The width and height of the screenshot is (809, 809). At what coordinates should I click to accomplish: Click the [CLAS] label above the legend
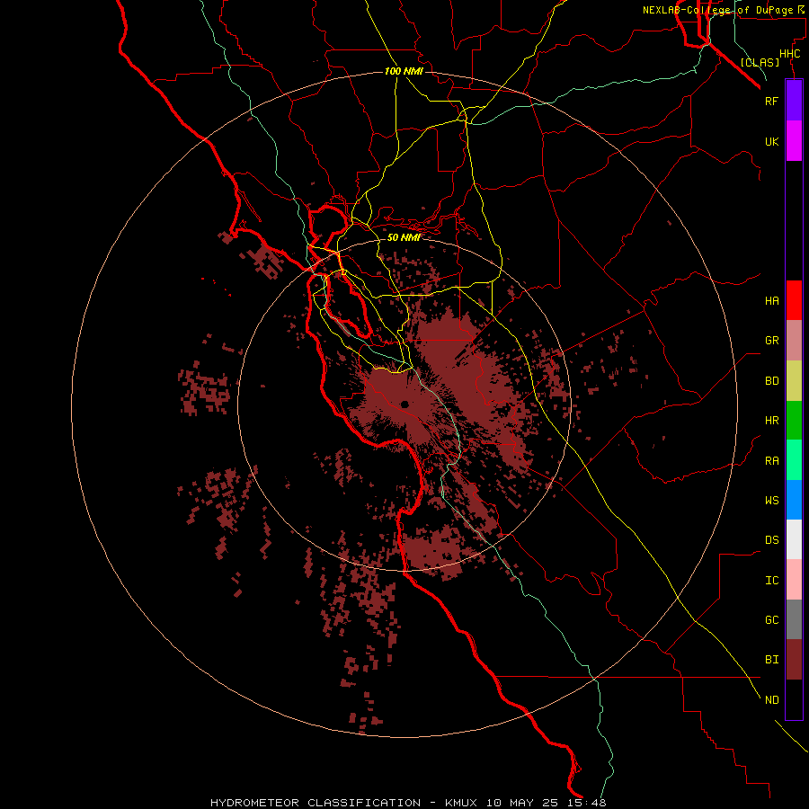pyautogui.click(x=760, y=62)
